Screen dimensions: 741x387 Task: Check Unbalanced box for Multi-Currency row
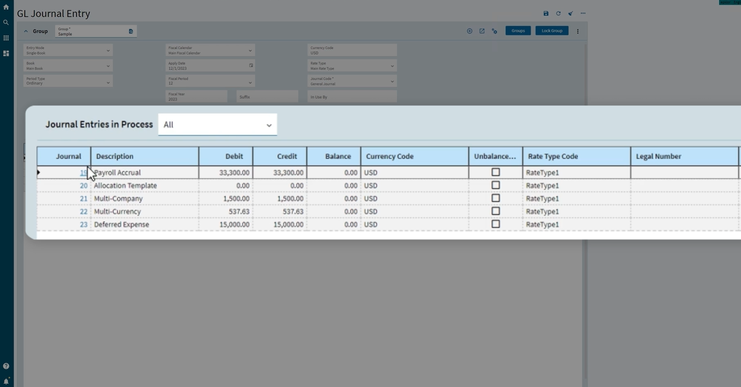(x=495, y=211)
